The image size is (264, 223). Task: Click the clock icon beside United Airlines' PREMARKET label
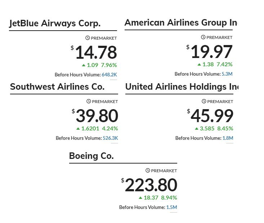[204, 101]
